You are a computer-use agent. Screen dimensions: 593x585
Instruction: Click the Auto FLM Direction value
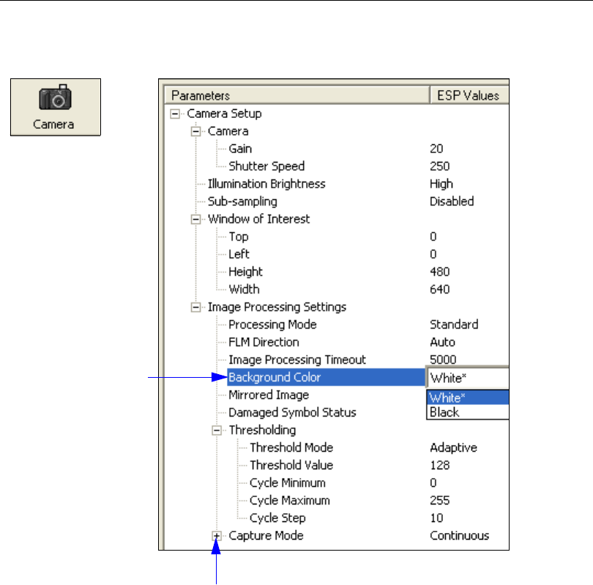point(442,342)
